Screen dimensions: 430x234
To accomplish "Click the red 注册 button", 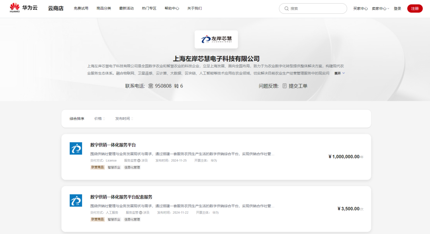I will tap(415, 8).
